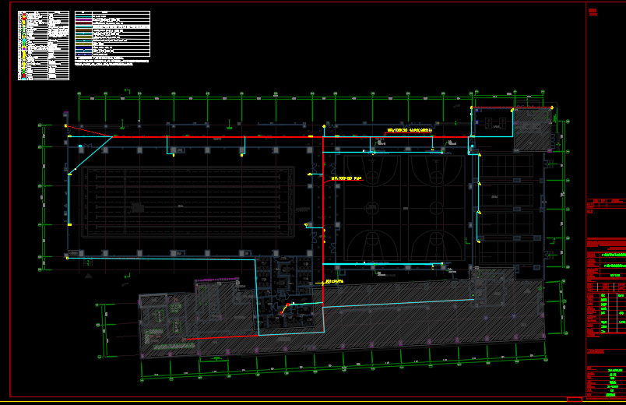626x405 pixels.
Task: Click the yellow label beside red vertical line
Action: (x=346, y=178)
